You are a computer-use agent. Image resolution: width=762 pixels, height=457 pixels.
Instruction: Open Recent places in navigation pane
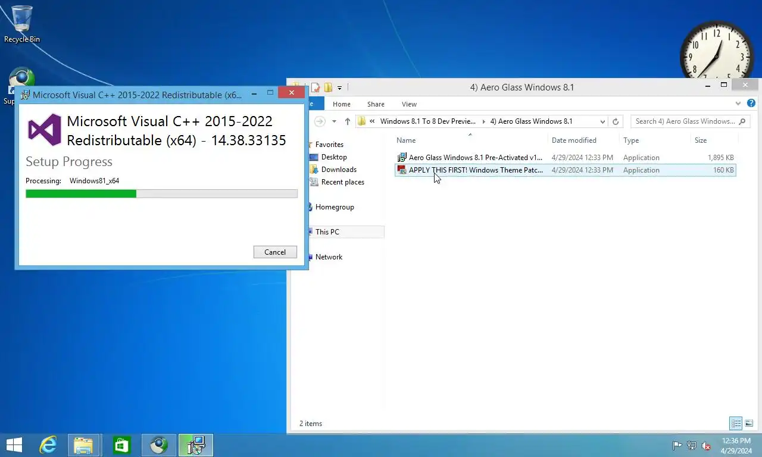pos(343,182)
